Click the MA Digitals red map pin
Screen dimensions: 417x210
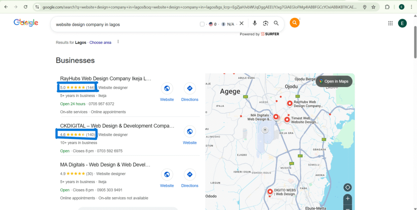click(276, 117)
